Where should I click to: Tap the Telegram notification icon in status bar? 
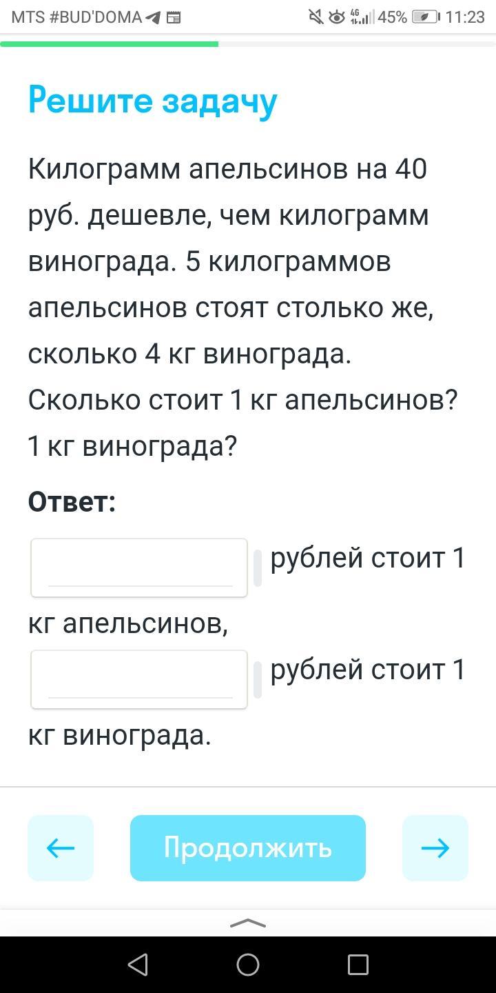[x=154, y=18]
